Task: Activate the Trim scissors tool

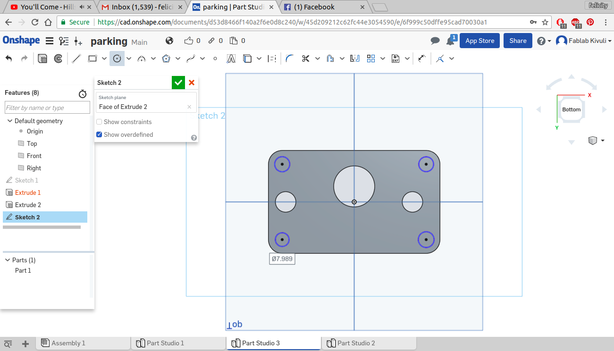Action: point(305,58)
